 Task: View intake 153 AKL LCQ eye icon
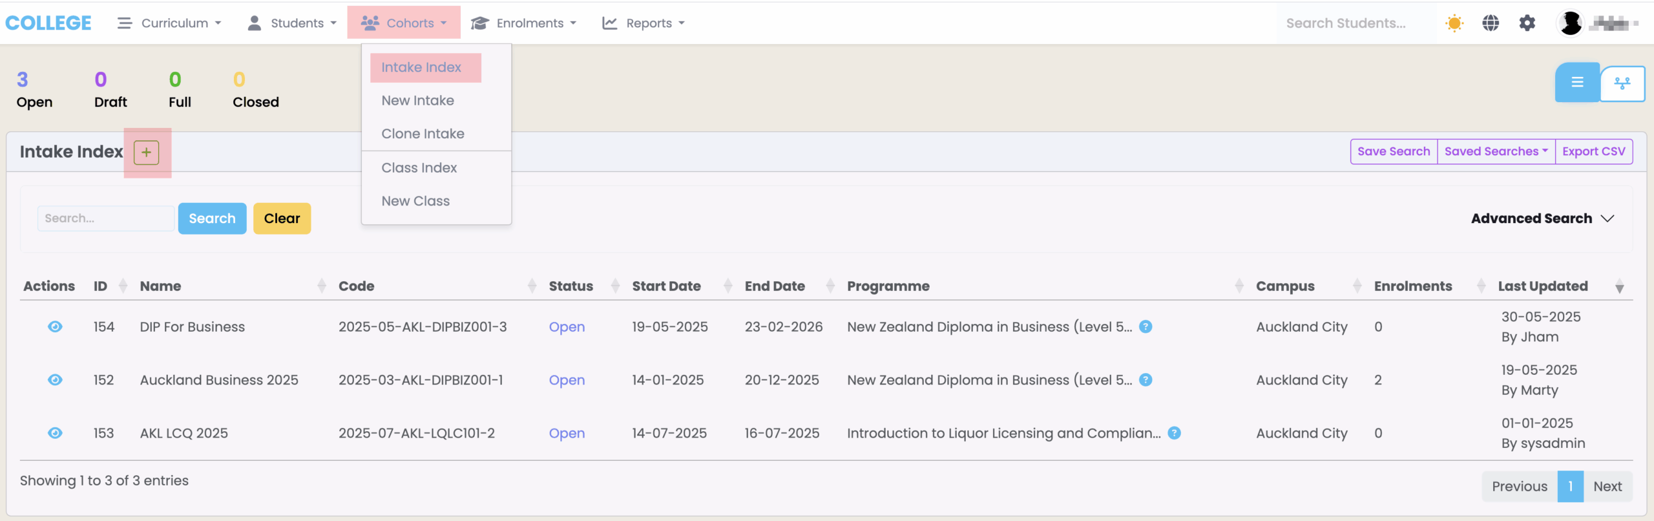tap(55, 433)
